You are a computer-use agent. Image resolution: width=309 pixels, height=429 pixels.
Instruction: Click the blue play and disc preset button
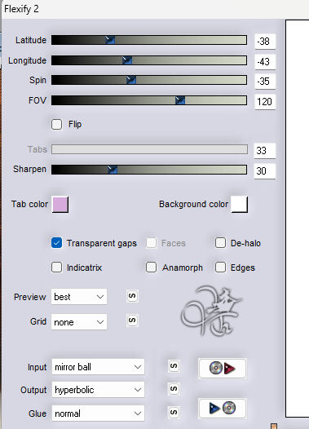pos(223,409)
